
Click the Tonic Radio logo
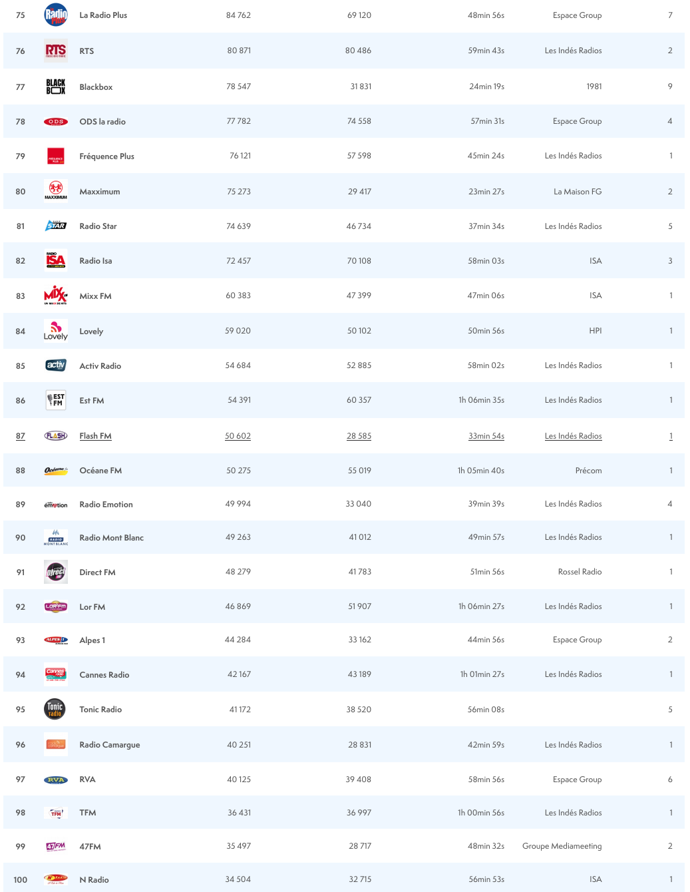(55, 709)
